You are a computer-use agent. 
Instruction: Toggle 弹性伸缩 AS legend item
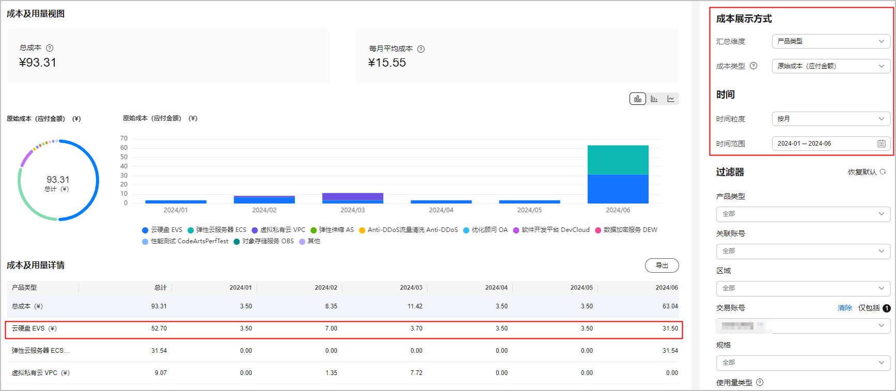(x=332, y=230)
